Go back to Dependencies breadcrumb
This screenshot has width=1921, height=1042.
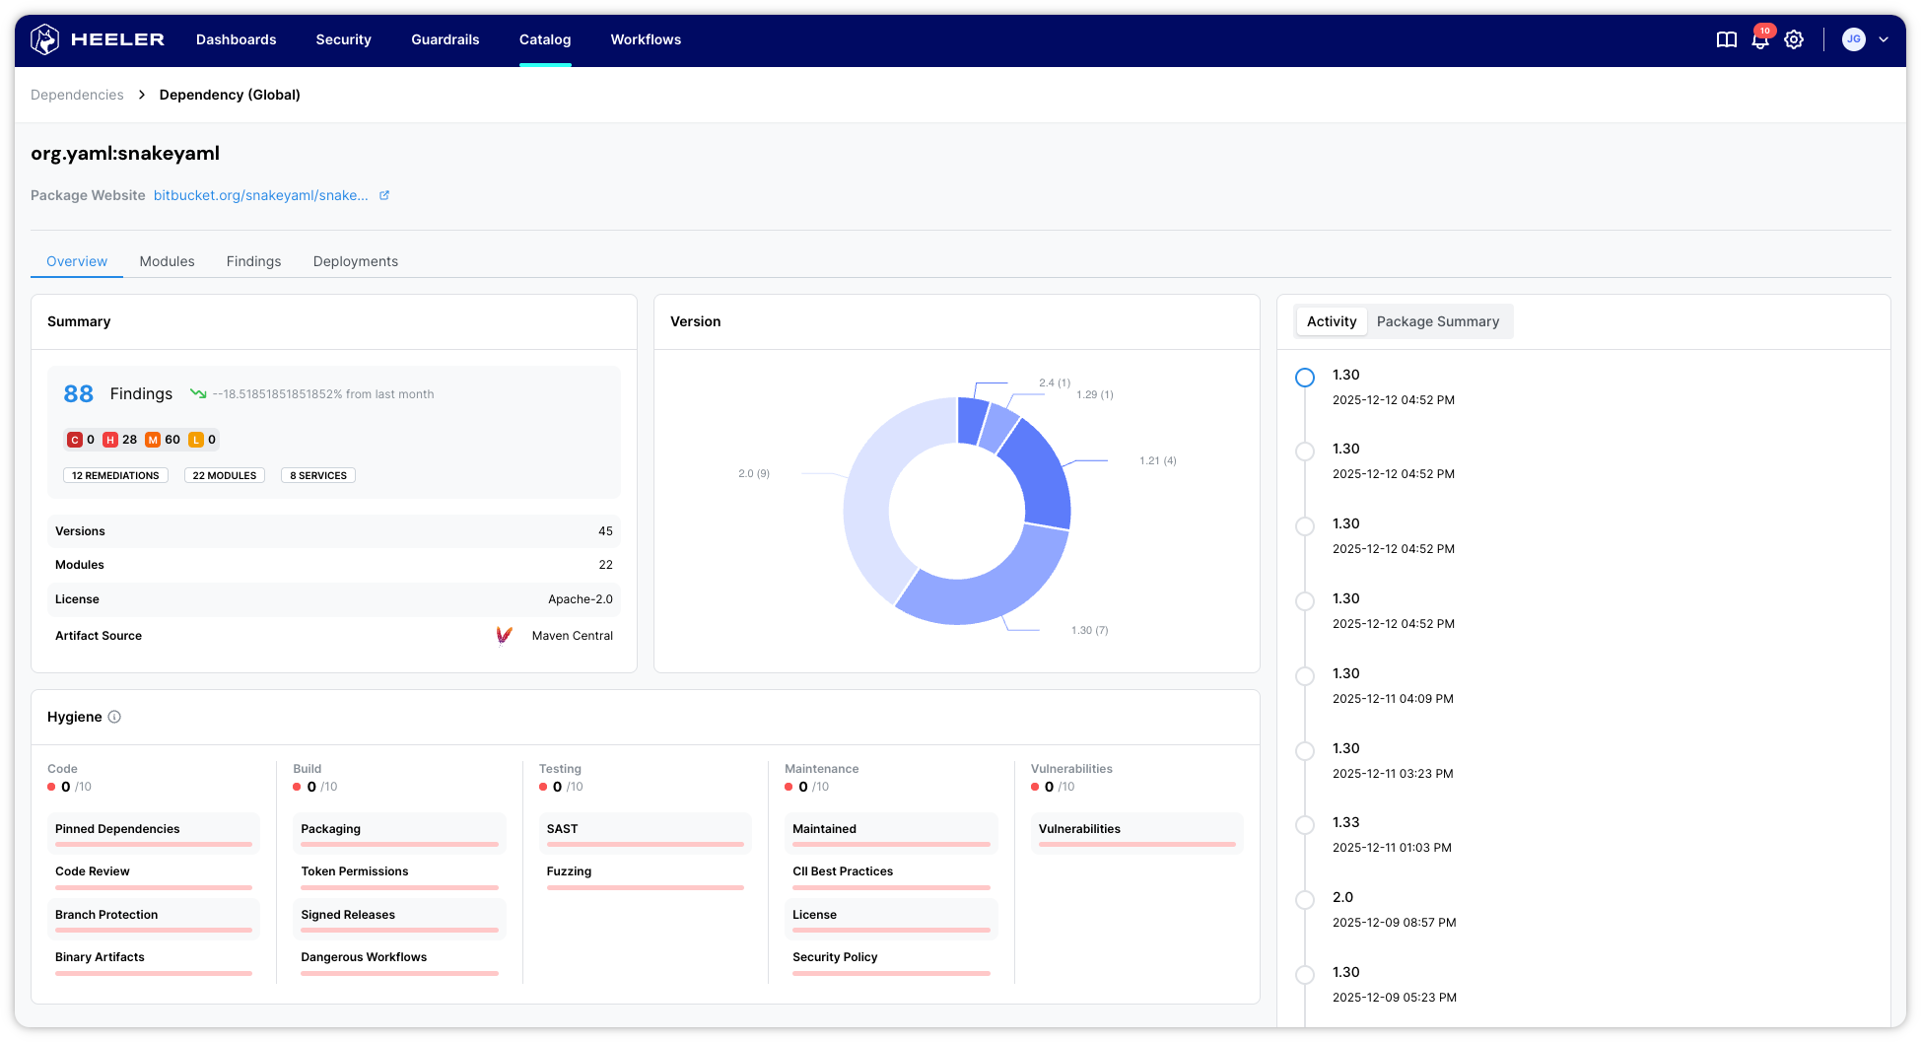pyautogui.click(x=77, y=95)
